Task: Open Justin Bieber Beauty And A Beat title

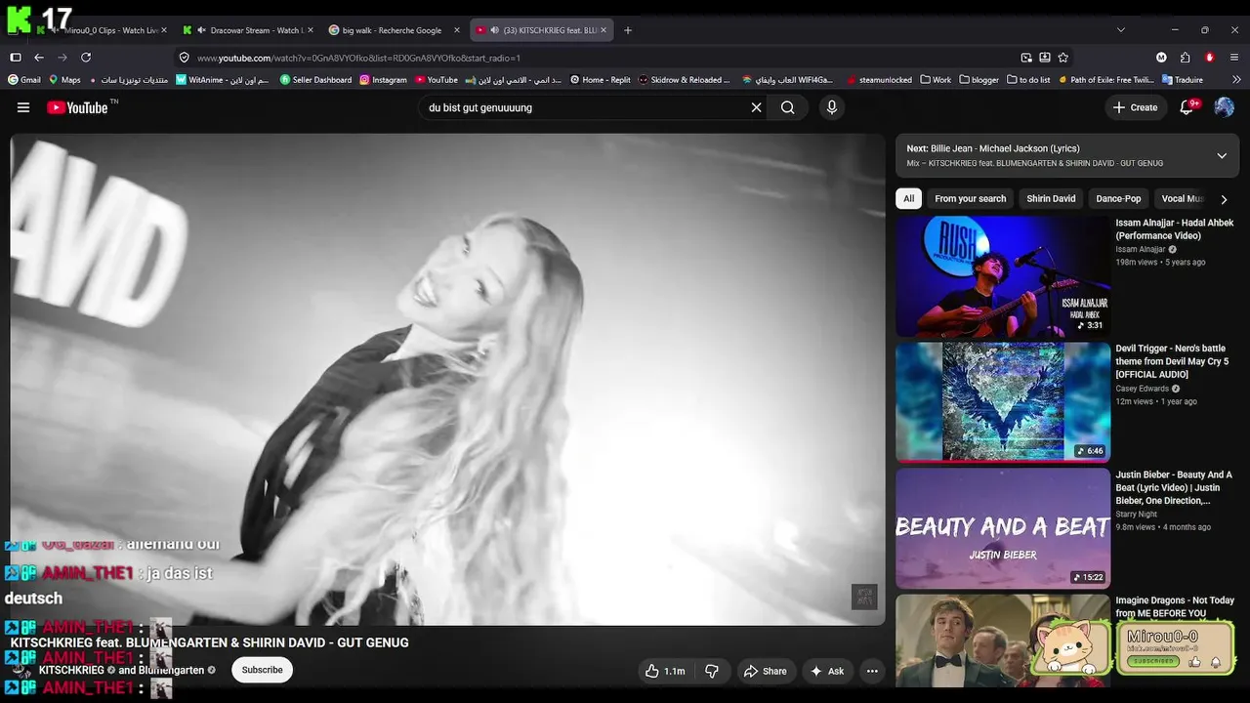Action: (1174, 487)
